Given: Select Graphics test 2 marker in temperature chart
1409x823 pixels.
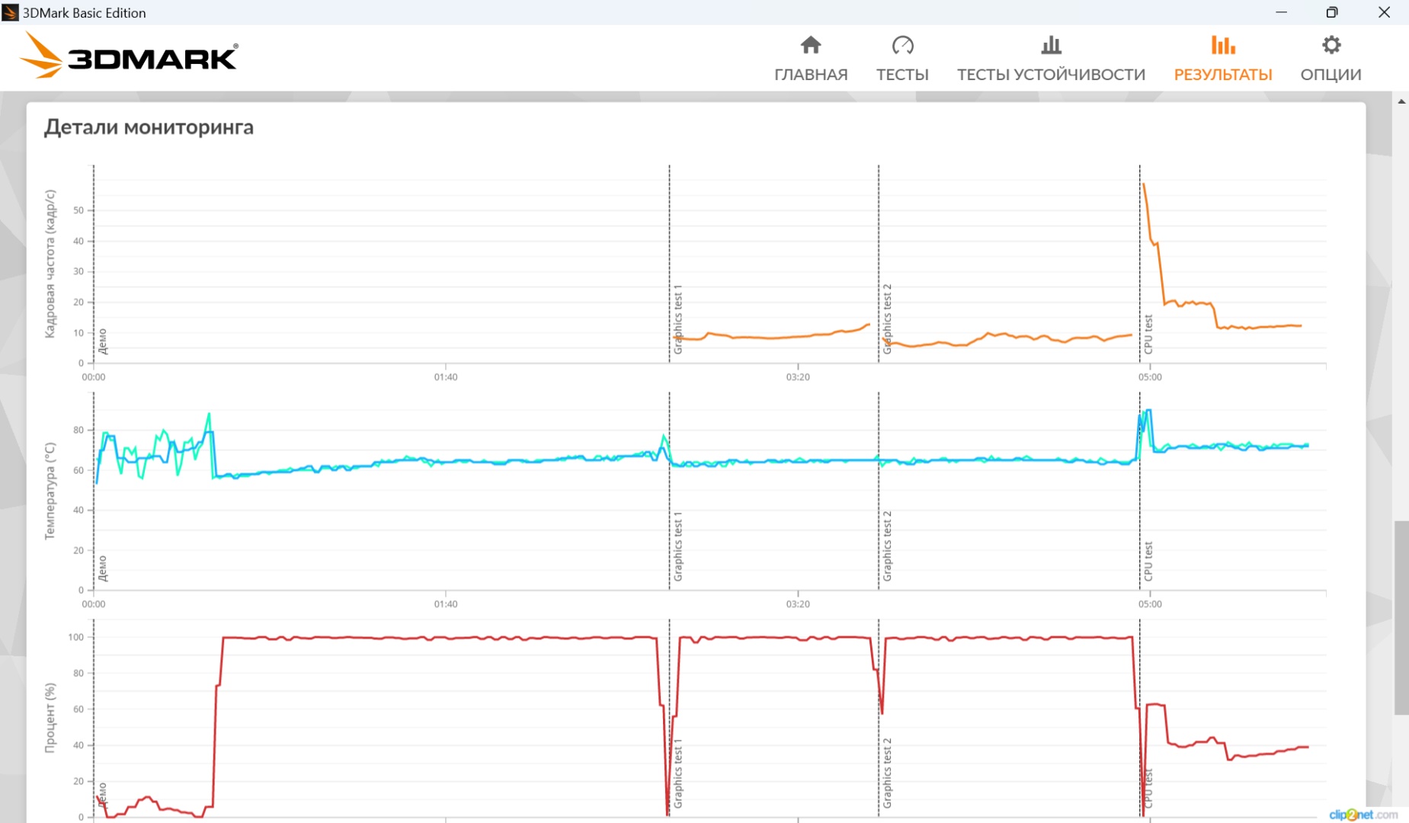Looking at the screenshot, I should pyautogui.click(x=887, y=546).
